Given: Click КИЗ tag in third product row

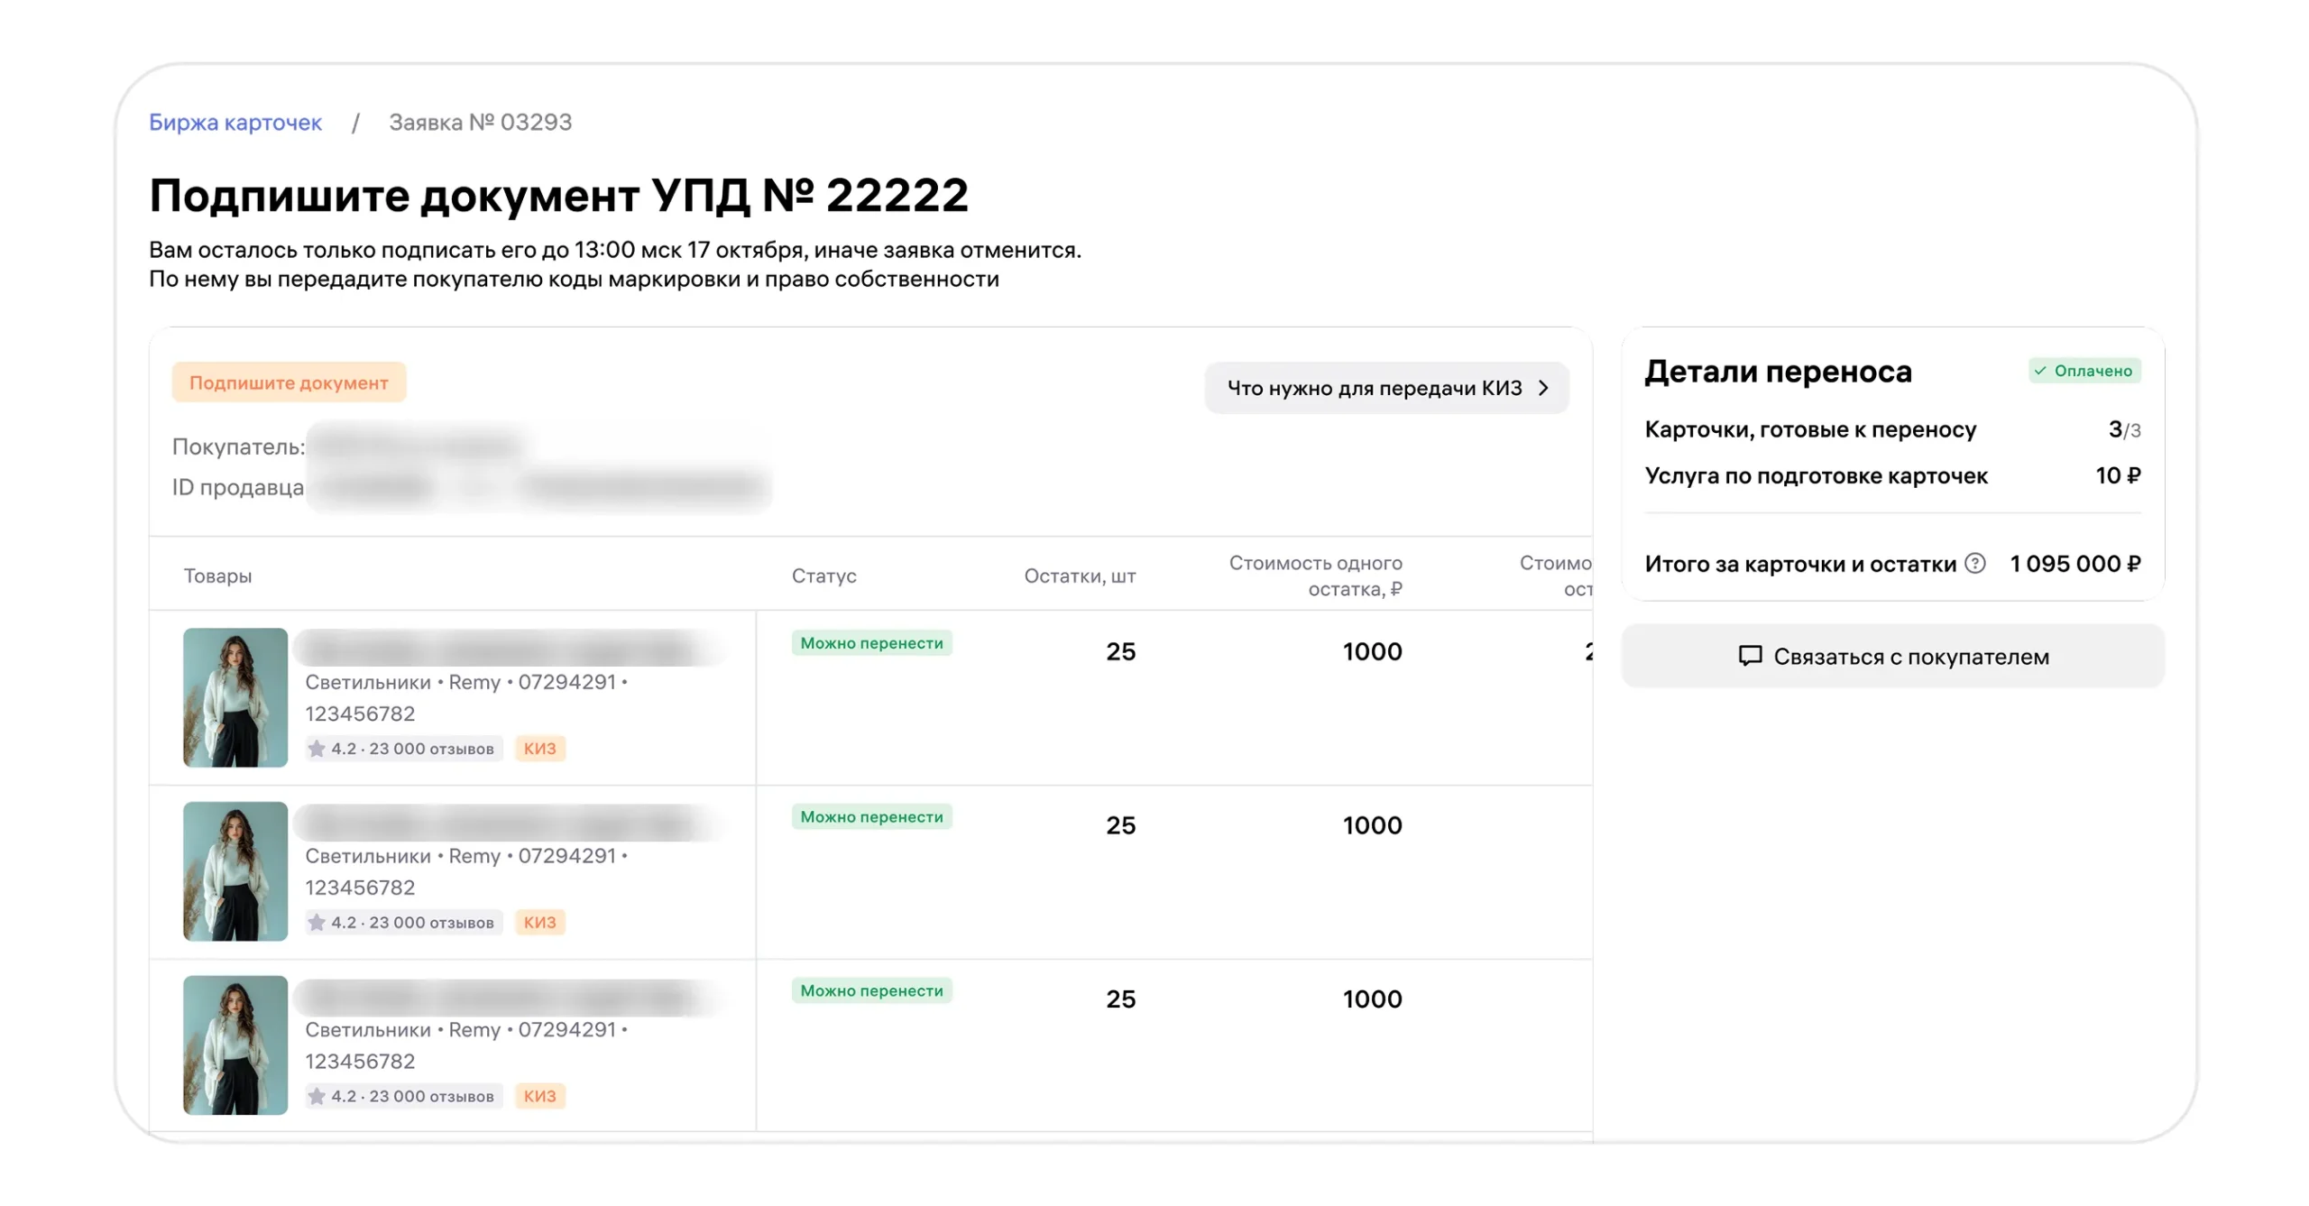Looking at the screenshot, I should (x=539, y=1097).
